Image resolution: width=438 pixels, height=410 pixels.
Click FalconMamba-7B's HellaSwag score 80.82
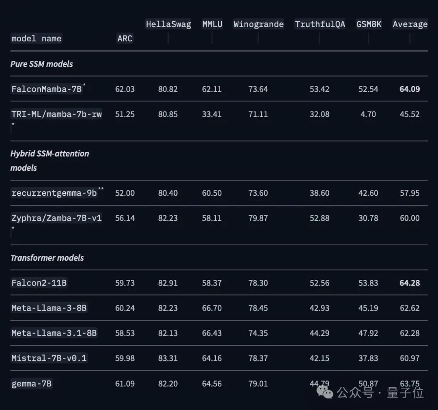168,89
